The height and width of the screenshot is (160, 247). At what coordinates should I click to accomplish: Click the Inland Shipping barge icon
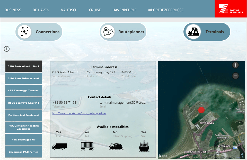pyautogui.click(x=116, y=146)
